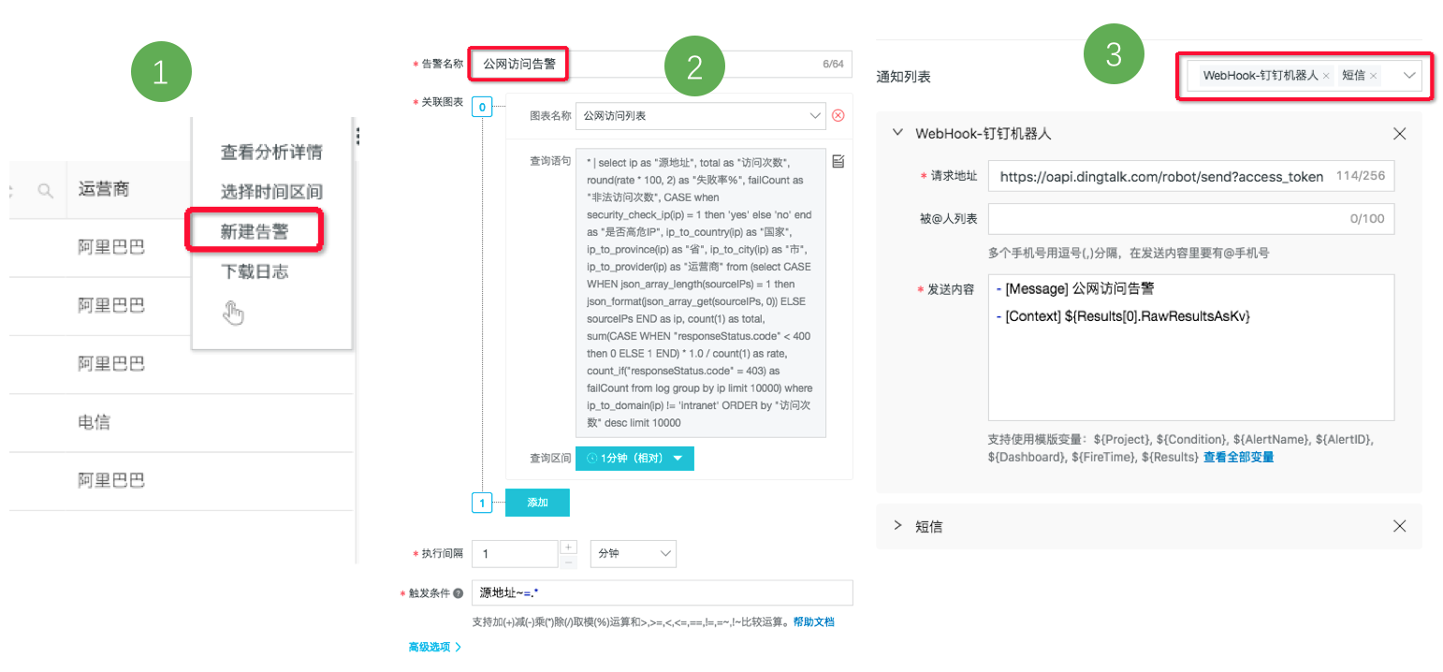
Task: Remove 短信 tag from notification list
Action: point(1373,75)
